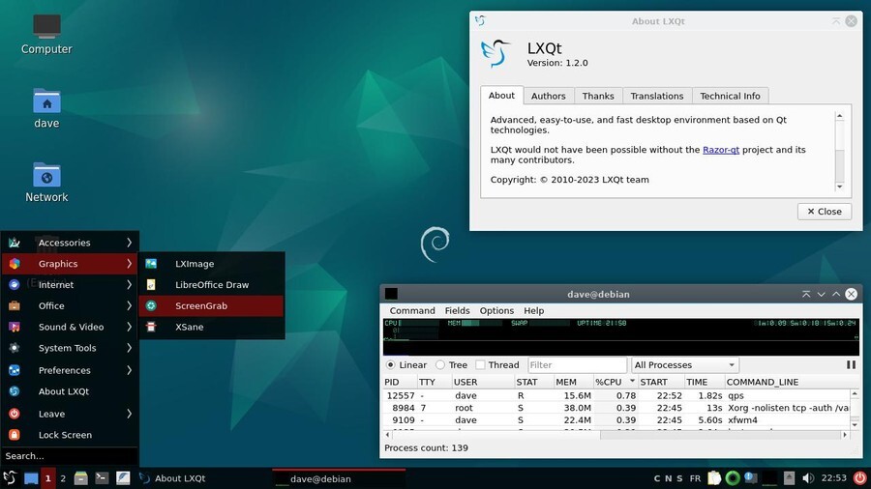Click the %CPU column sort arrow
The image size is (871, 489).
(632, 382)
